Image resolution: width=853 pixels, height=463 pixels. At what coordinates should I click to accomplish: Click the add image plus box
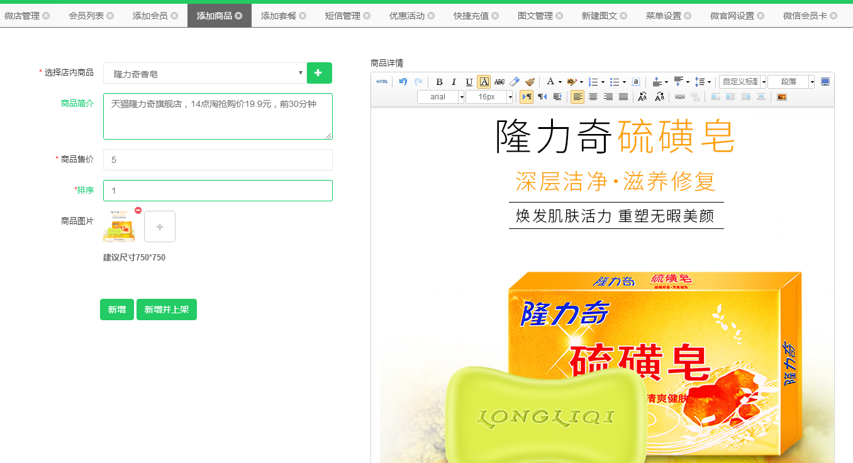click(x=160, y=226)
